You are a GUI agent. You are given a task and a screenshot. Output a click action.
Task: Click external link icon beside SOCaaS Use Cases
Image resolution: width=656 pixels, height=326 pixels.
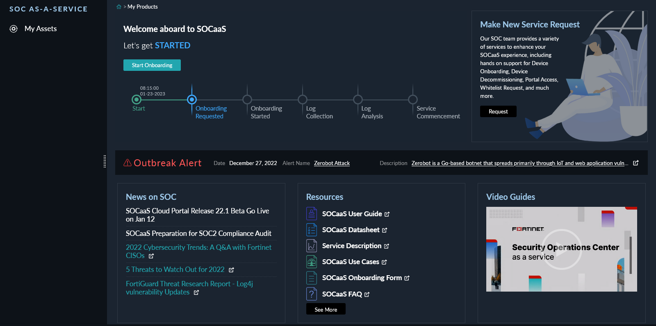[384, 262]
